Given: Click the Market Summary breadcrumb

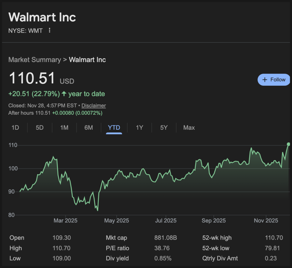Looking at the screenshot, I should [34, 59].
